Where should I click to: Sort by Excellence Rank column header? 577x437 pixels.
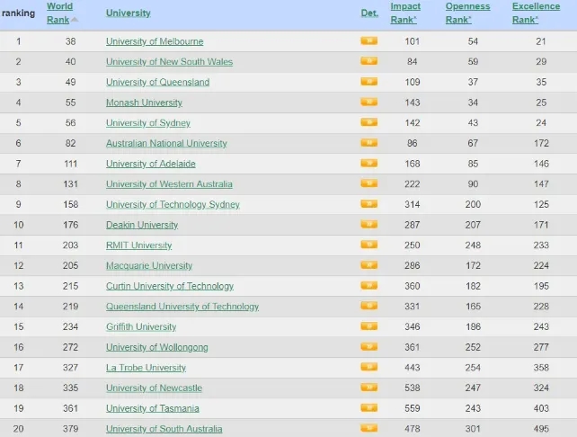pyautogui.click(x=537, y=13)
